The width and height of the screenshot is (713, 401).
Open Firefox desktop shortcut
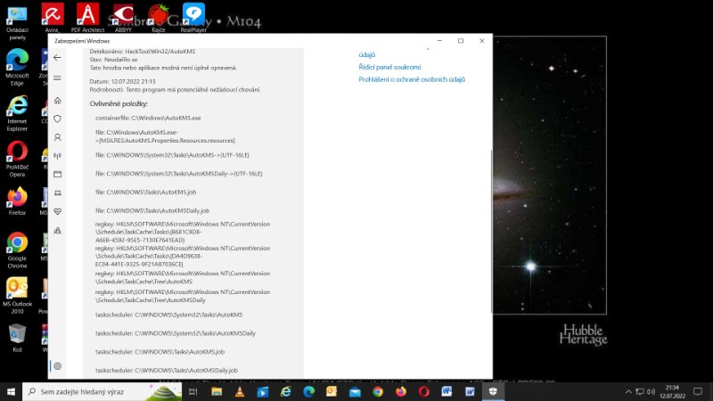point(17,200)
